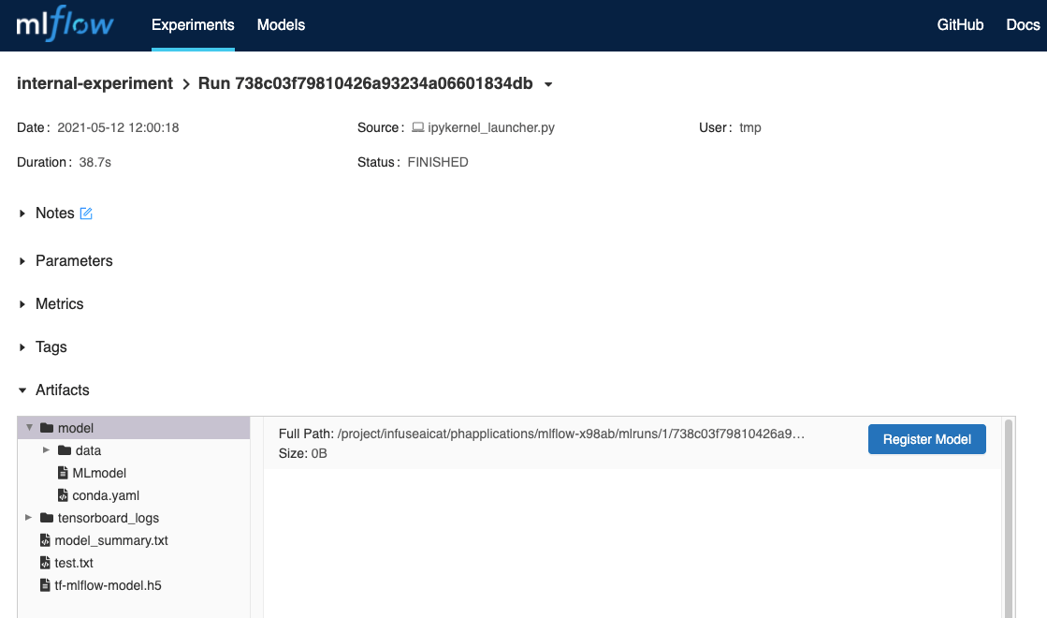Open the GitHub link
This screenshot has width=1047, height=618.
(960, 24)
